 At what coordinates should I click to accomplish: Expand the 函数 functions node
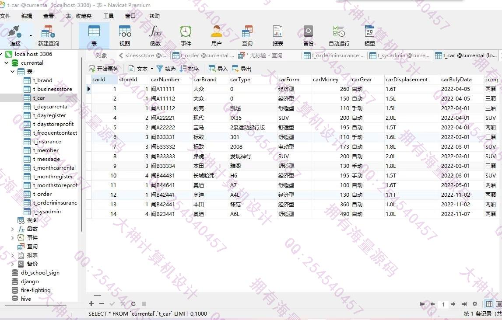tap(13, 229)
